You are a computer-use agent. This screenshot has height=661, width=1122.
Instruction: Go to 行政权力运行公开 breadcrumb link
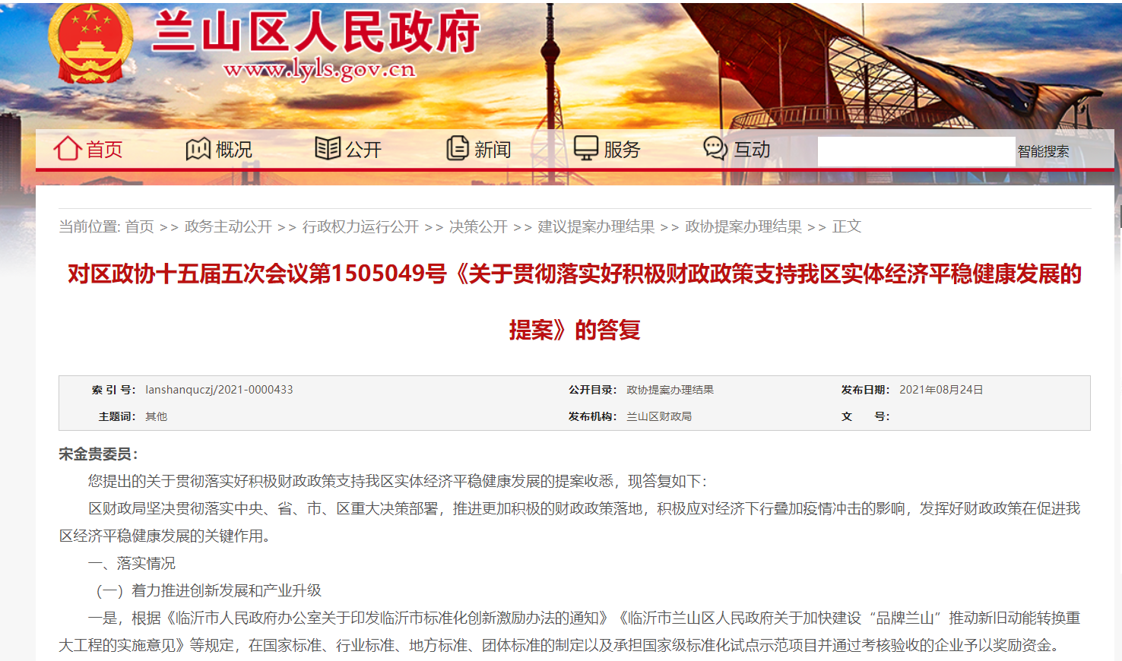tap(360, 226)
